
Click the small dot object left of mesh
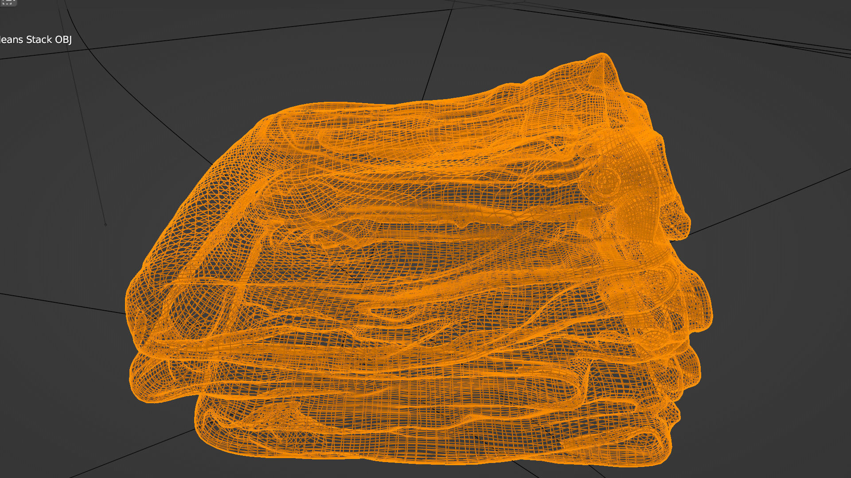(x=105, y=225)
